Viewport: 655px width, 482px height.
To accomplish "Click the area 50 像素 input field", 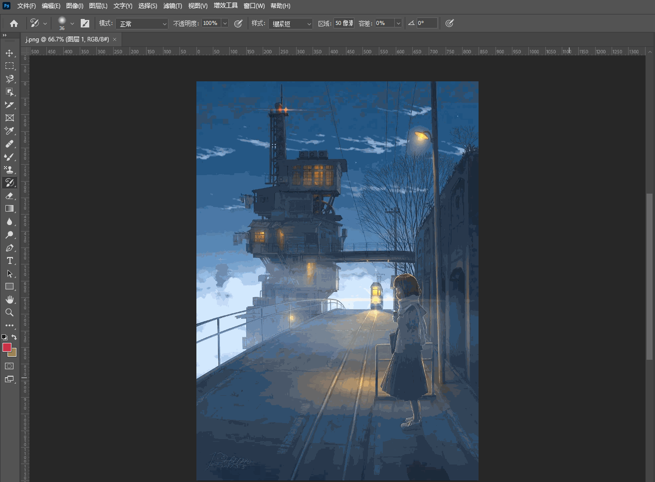I will click(x=344, y=23).
